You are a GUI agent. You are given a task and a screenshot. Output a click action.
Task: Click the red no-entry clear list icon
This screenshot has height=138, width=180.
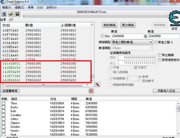click(x=91, y=91)
